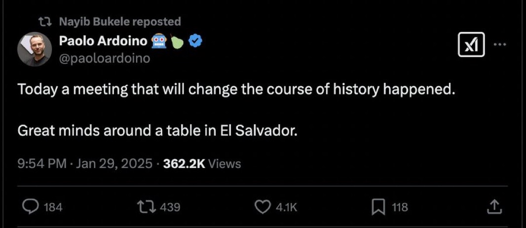Open the three-dot more options menu
This screenshot has height=228, width=526.
click(500, 44)
